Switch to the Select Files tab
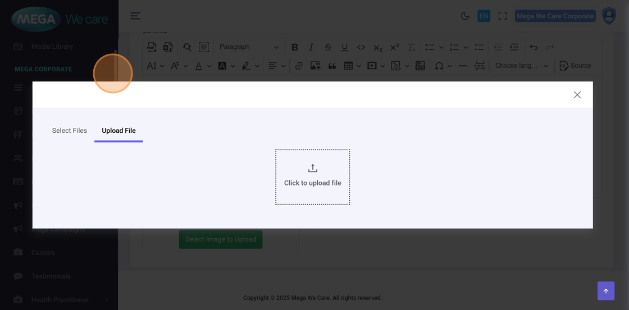Image resolution: width=629 pixels, height=310 pixels. [70, 131]
